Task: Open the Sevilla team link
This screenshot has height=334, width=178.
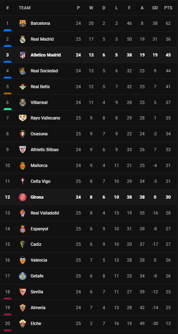Action: [x=37, y=292]
